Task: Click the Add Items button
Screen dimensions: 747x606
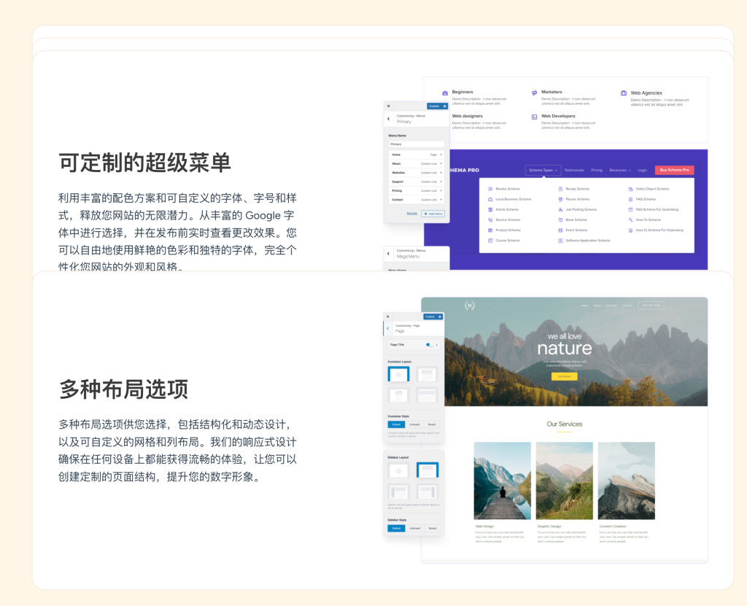Action: (x=433, y=214)
